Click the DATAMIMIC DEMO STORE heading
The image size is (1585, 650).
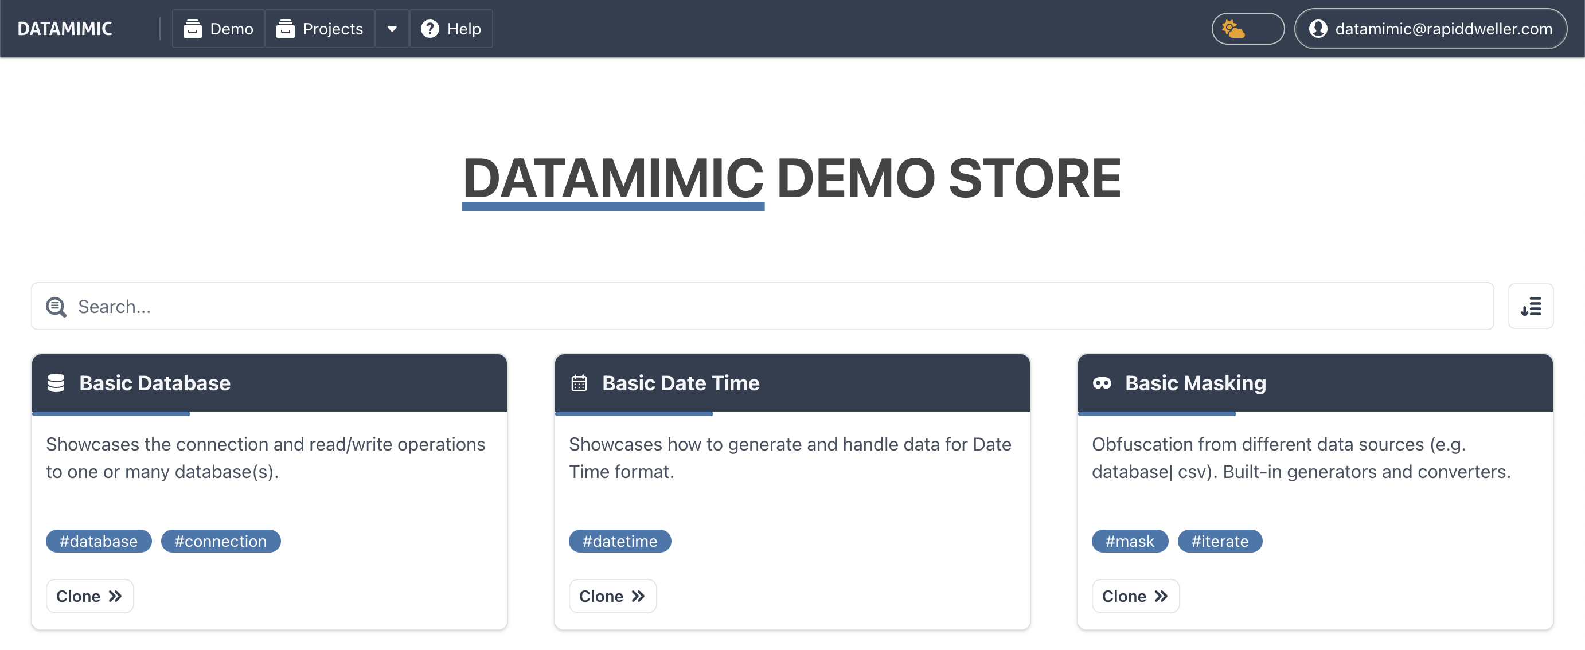[x=792, y=178]
